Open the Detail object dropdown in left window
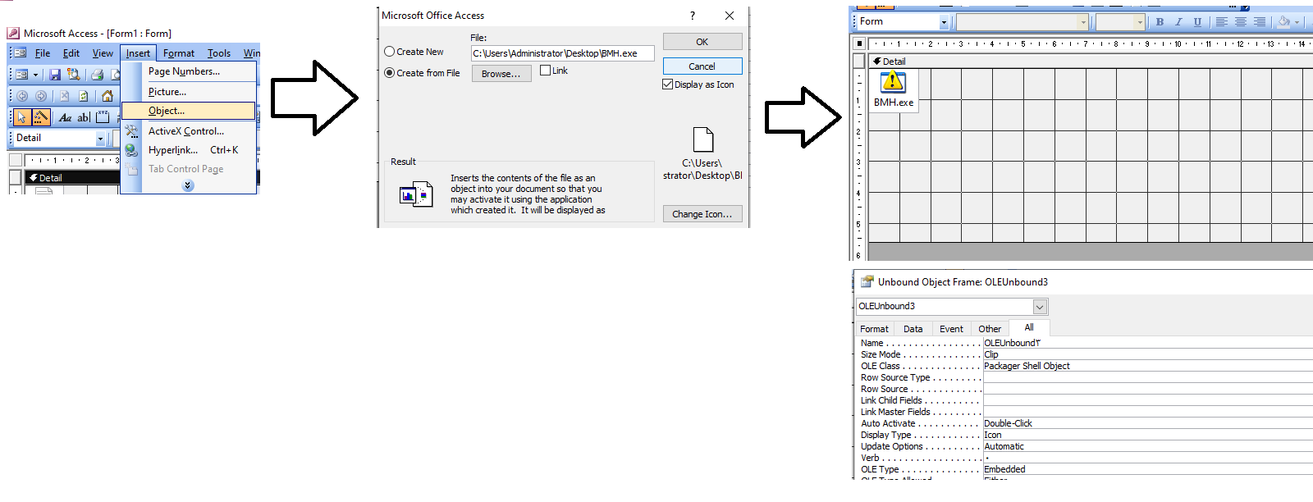 100,139
